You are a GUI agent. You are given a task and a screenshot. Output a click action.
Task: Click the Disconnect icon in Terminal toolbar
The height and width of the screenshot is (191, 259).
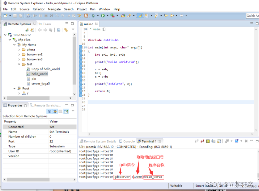[202, 141]
